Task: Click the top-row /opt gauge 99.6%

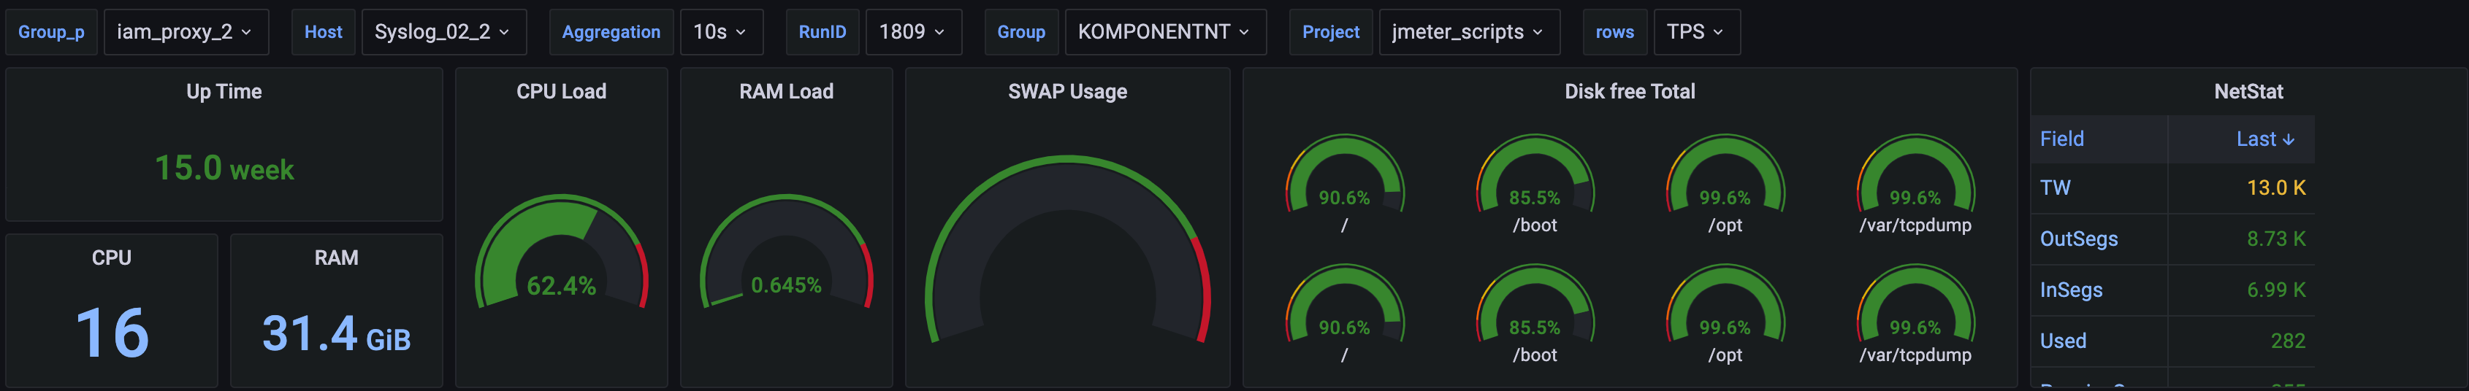Action: pos(1725,174)
